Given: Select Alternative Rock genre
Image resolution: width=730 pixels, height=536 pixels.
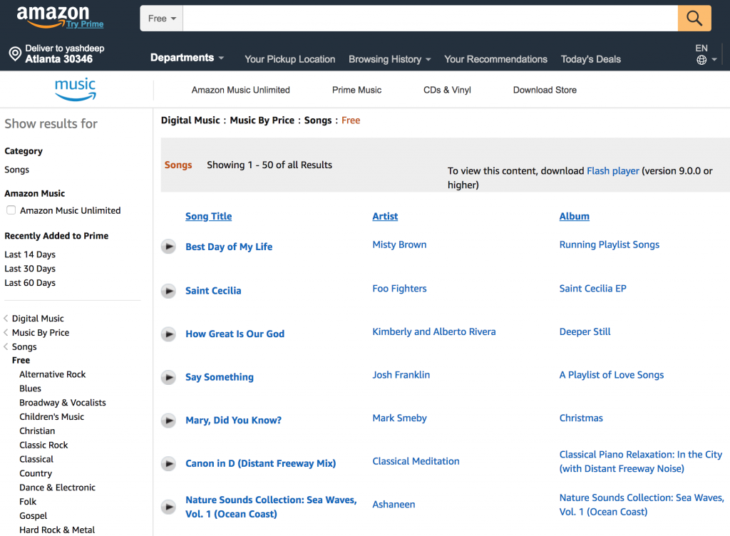Looking at the screenshot, I should click(x=53, y=374).
